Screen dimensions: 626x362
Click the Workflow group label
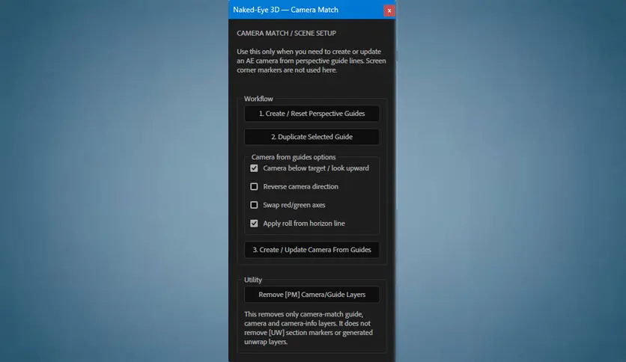[x=258, y=99]
